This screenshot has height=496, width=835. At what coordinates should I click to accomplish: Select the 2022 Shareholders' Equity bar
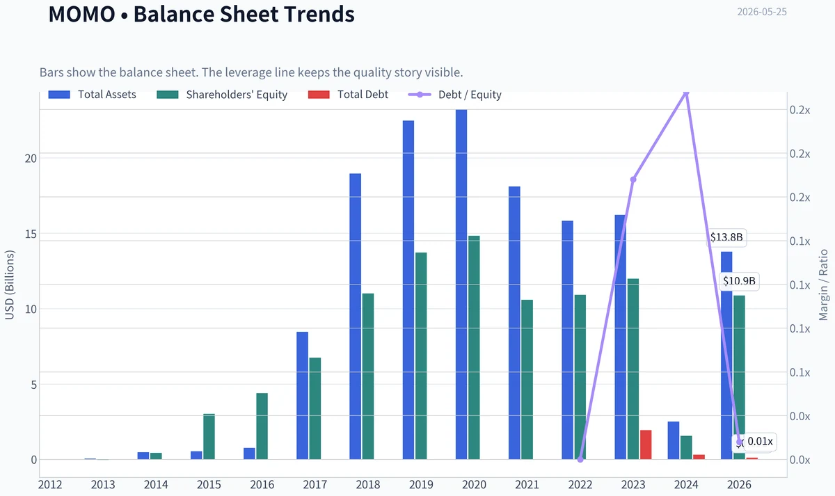point(580,377)
